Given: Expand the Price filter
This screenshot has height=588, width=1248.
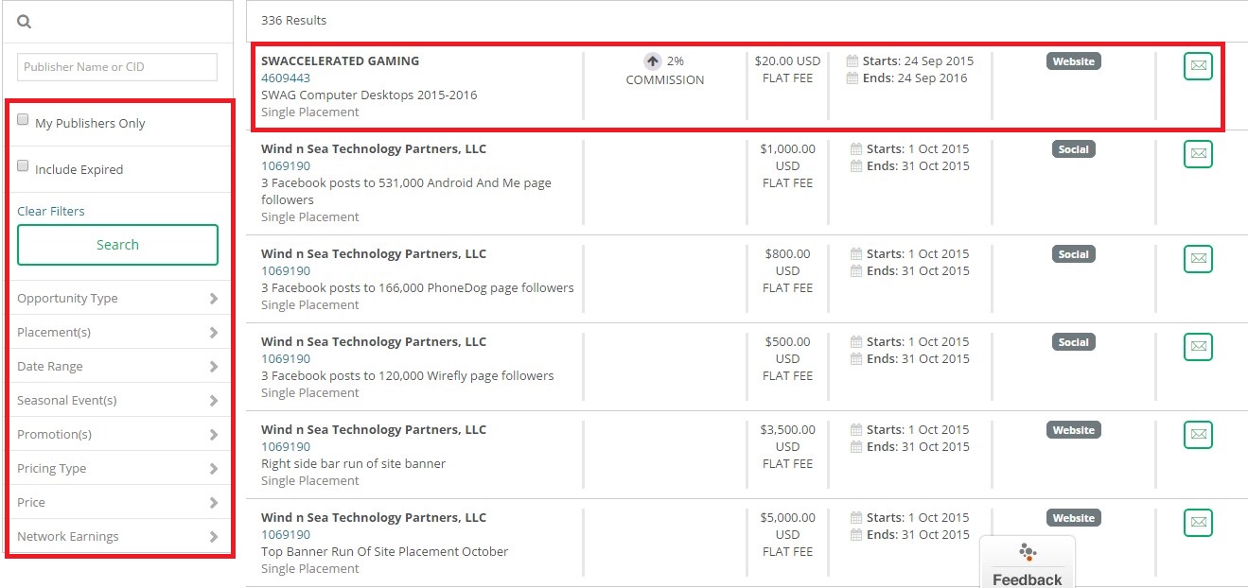Looking at the screenshot, I should (x=118, y=502).
